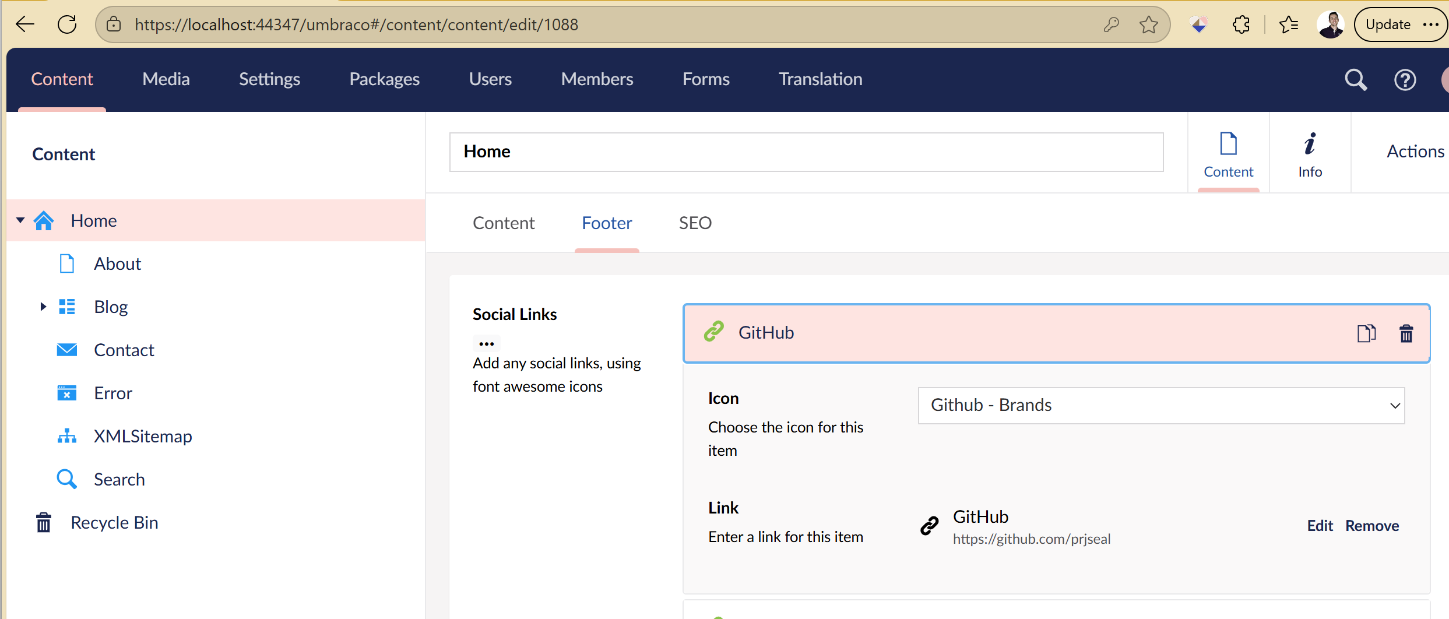Open the help question mark icon
Screen dimensions: 1449x619
coord(1405,80)
